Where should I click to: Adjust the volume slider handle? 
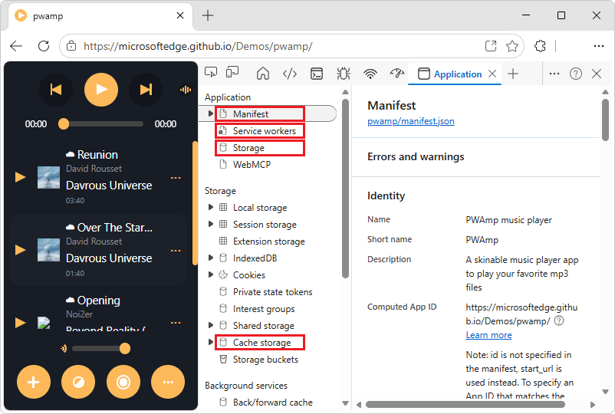coord(125,348)
